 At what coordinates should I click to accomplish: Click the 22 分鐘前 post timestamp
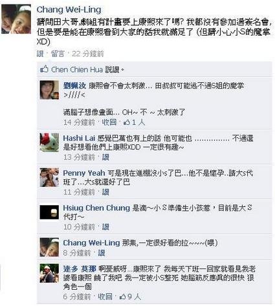tap(88, 54)
